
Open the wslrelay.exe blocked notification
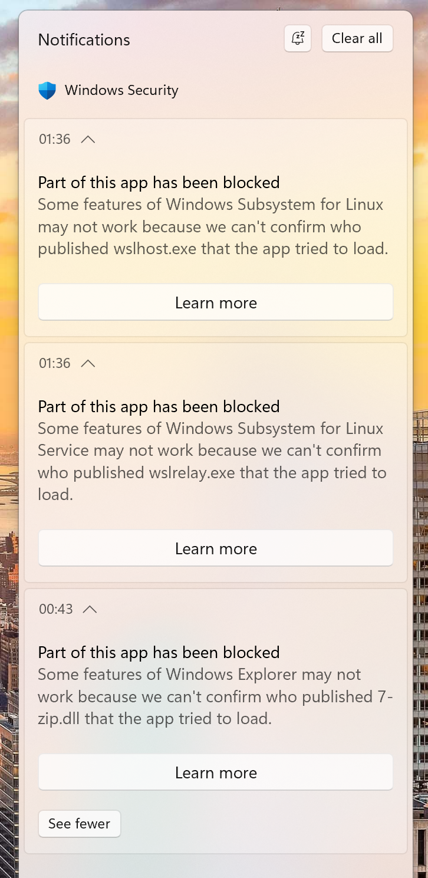(x=215, y=450)
